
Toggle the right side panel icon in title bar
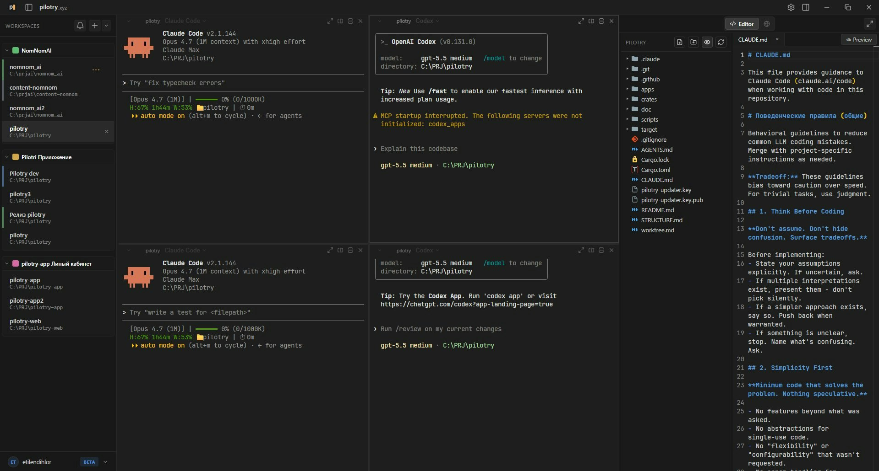tap(806, 7)
